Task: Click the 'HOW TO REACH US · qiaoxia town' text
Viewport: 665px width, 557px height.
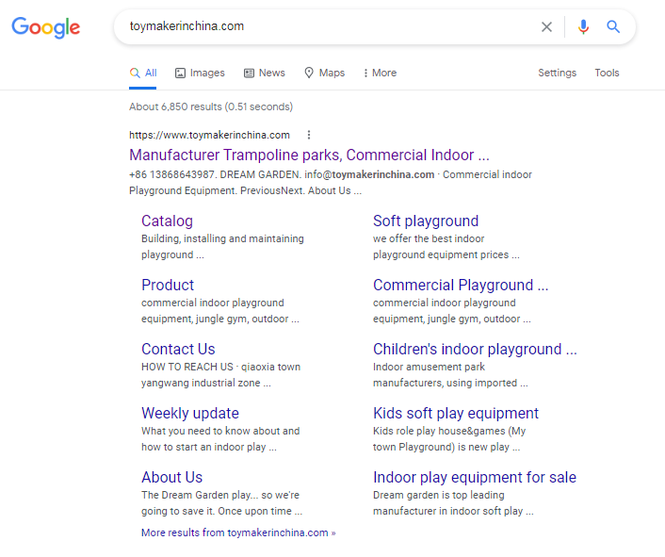Action: pyautogui.click(x=221, y=367)
